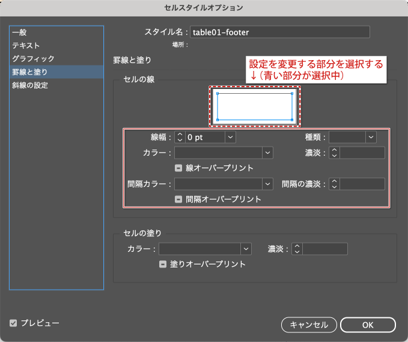Click the キャンセル button

(x=309, y=325)
